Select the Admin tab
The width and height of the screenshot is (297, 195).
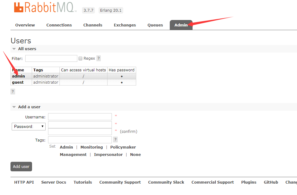pos(181,25)
